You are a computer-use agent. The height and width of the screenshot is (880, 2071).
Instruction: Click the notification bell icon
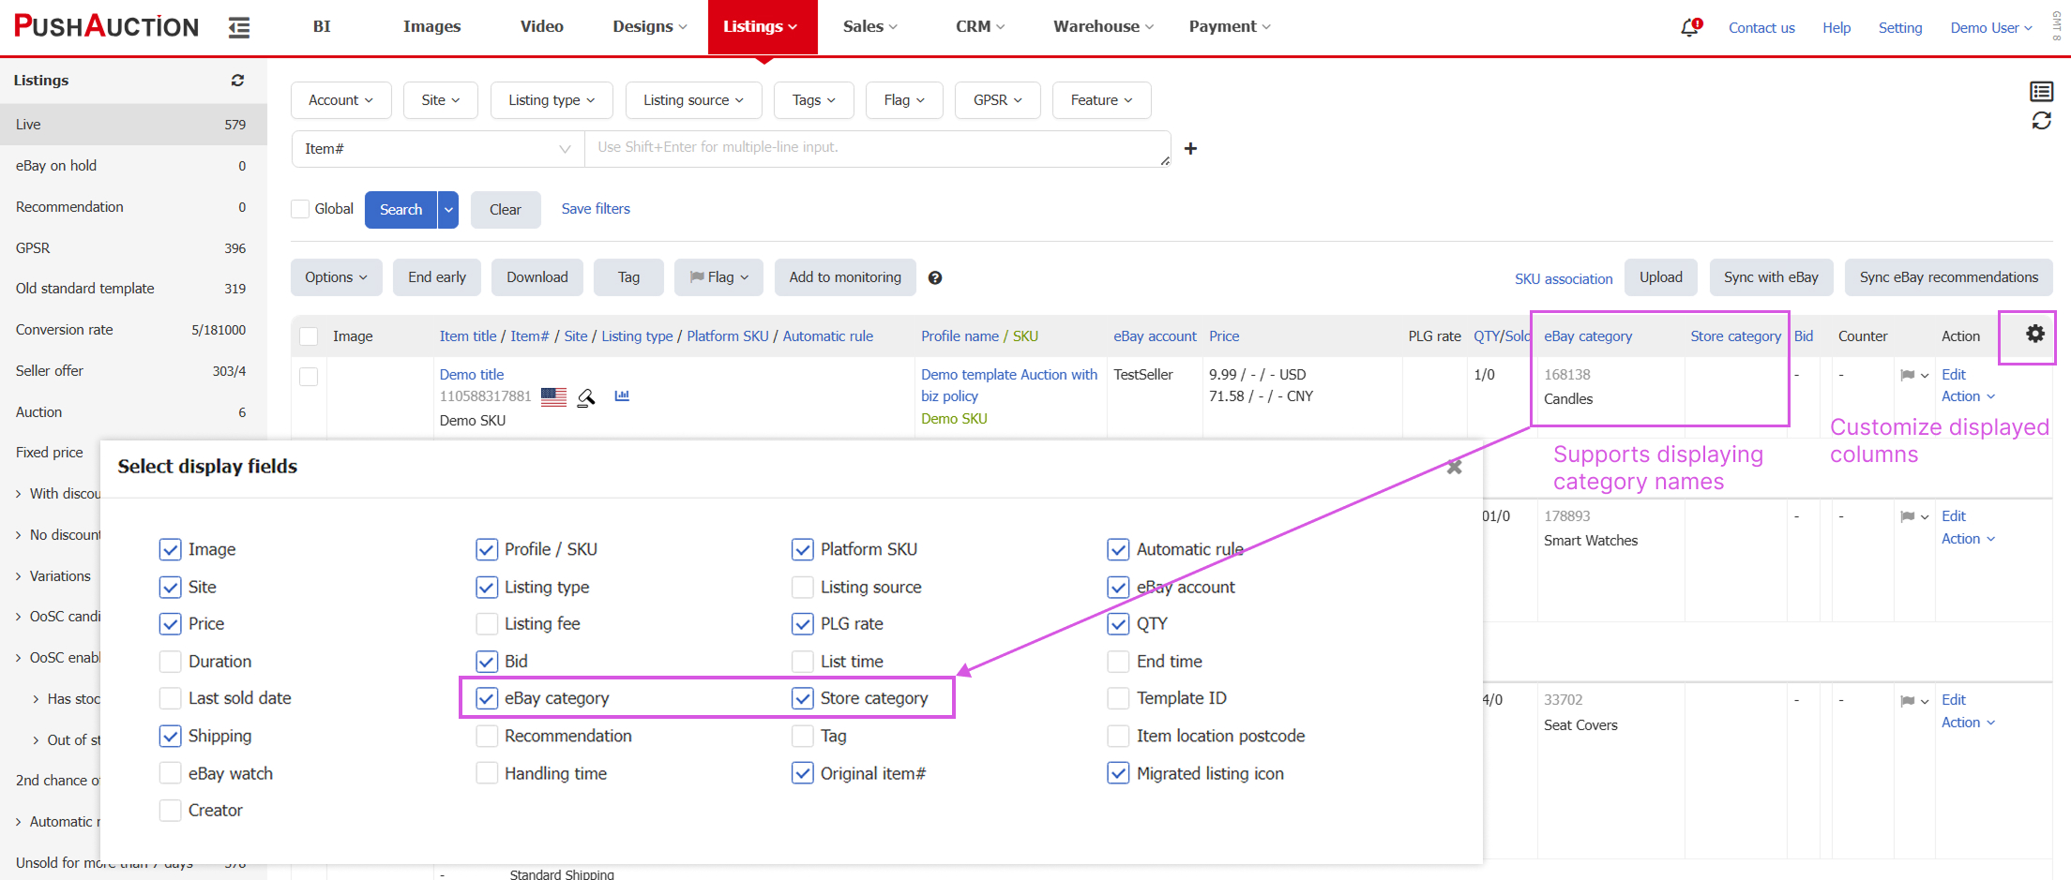pos(1689,27)
